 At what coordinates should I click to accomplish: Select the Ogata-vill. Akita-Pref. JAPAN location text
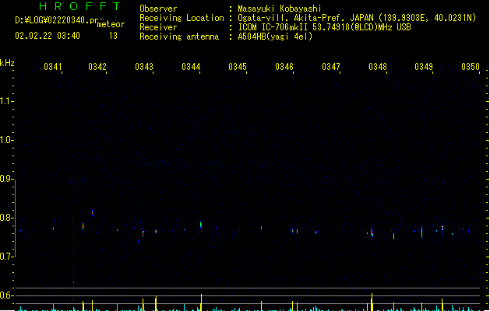357,18
